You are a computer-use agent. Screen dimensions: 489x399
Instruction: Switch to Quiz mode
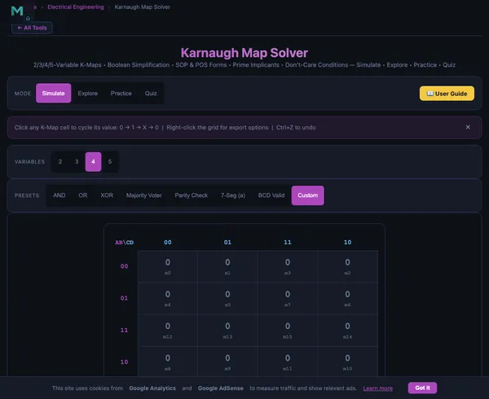(x=151, y=93)
